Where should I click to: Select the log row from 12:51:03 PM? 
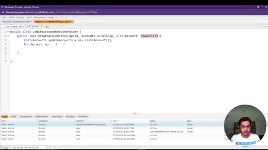(112, 139)
